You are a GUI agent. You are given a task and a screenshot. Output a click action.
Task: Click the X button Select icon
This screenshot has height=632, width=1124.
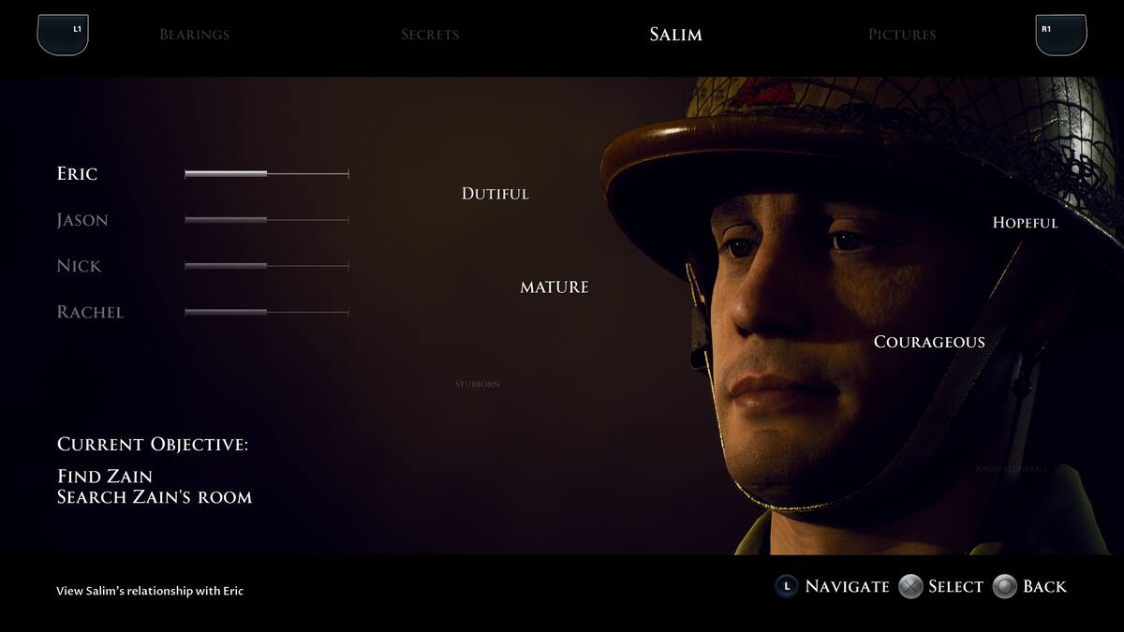click(x=910, y=586)
